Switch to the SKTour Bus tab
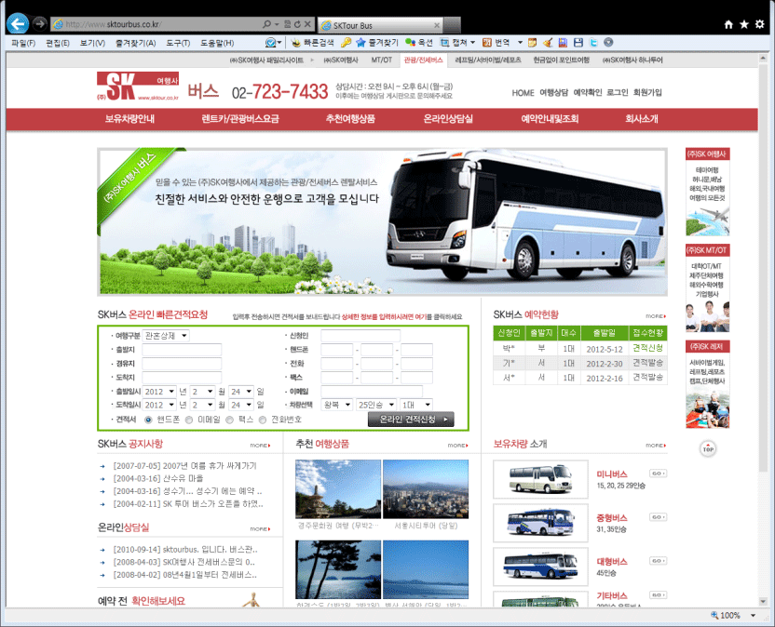This screenshot has width=775, height=627. [381, 25]
